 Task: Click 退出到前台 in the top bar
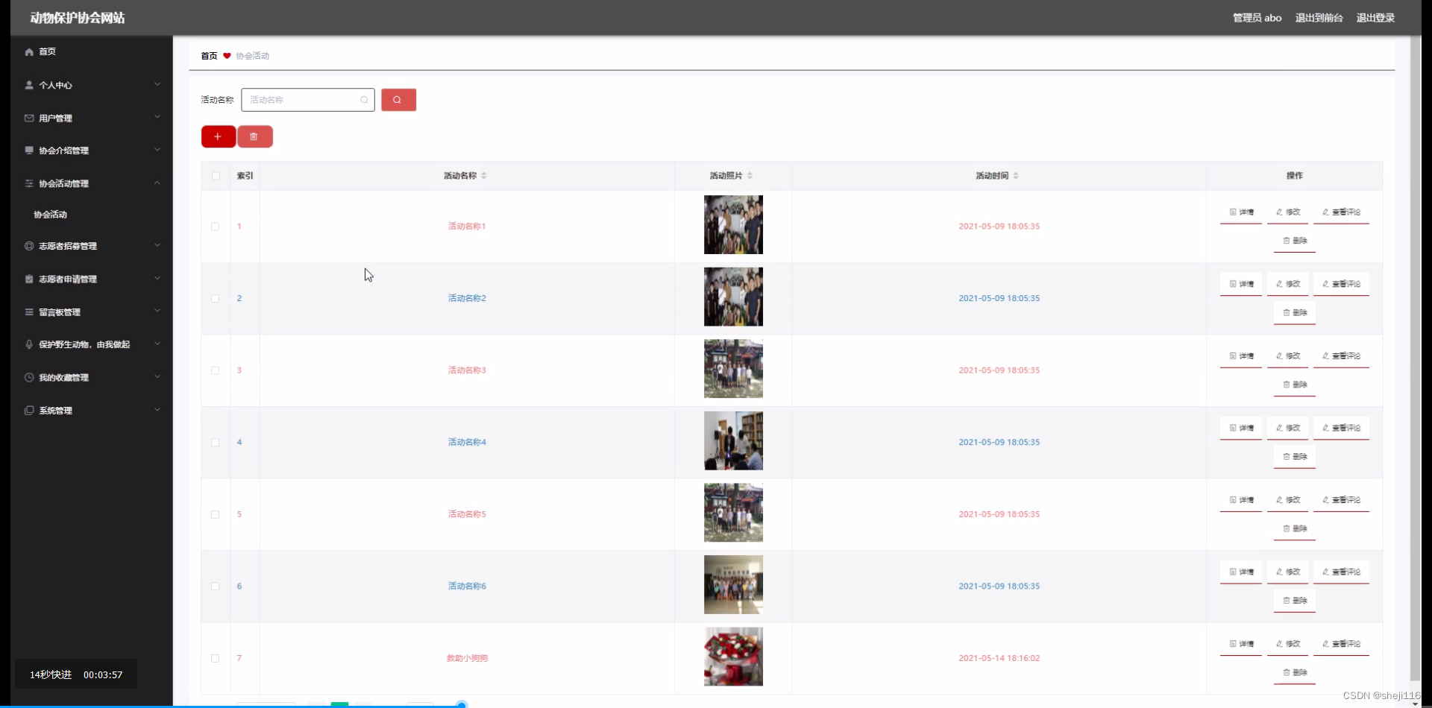click(1319, 18)
